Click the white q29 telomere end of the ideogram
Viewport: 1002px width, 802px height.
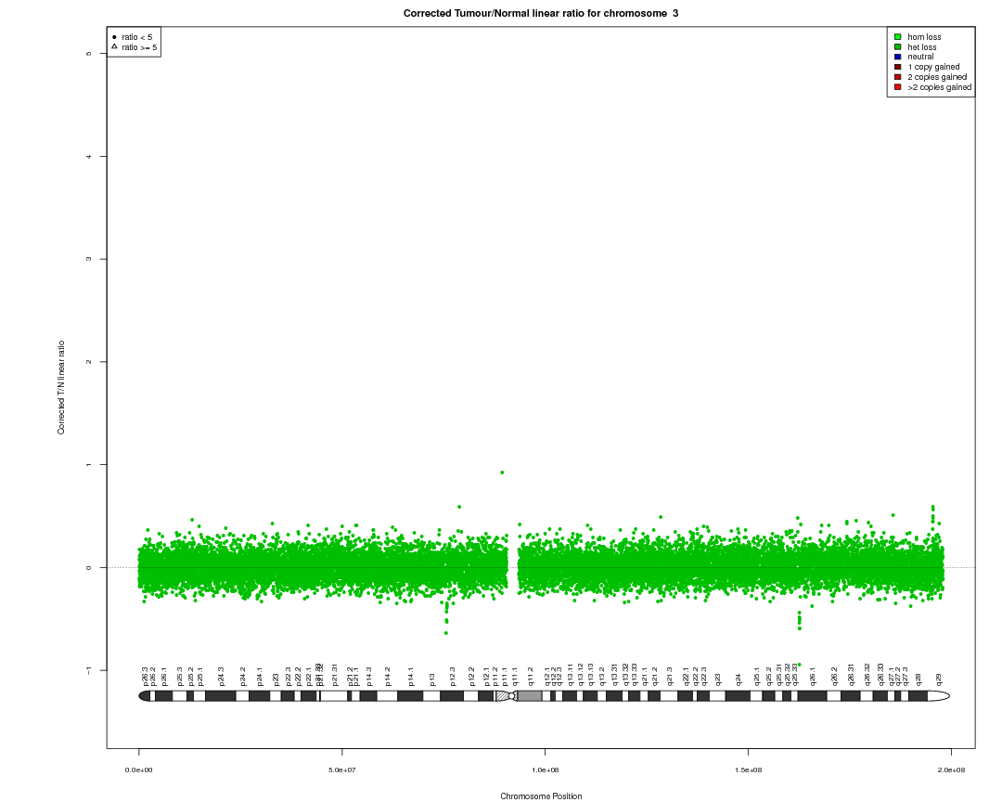coord(938,696)
